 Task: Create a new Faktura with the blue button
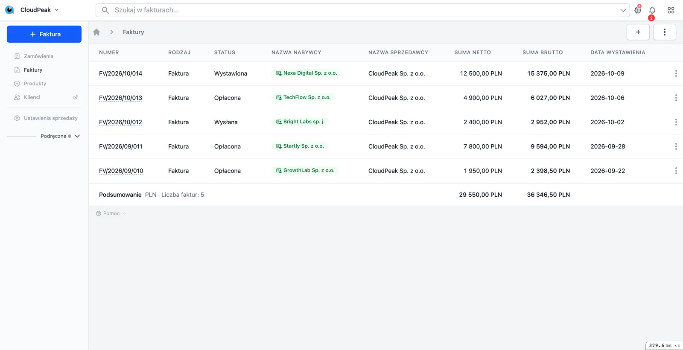pos(44,34)
